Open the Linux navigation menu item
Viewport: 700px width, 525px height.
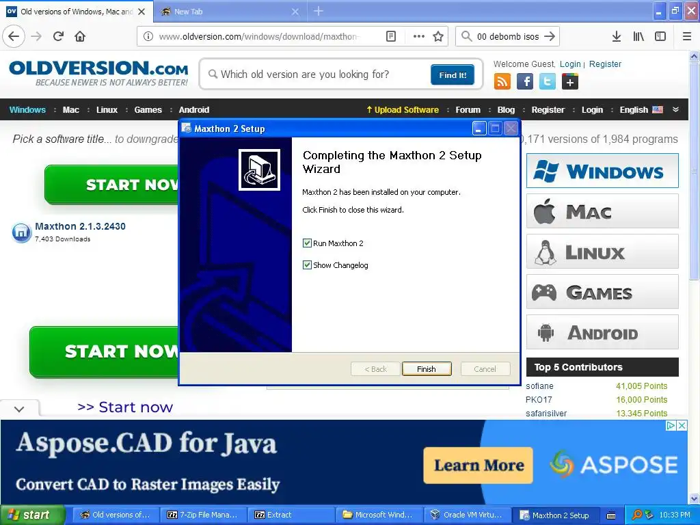point(107,110)
